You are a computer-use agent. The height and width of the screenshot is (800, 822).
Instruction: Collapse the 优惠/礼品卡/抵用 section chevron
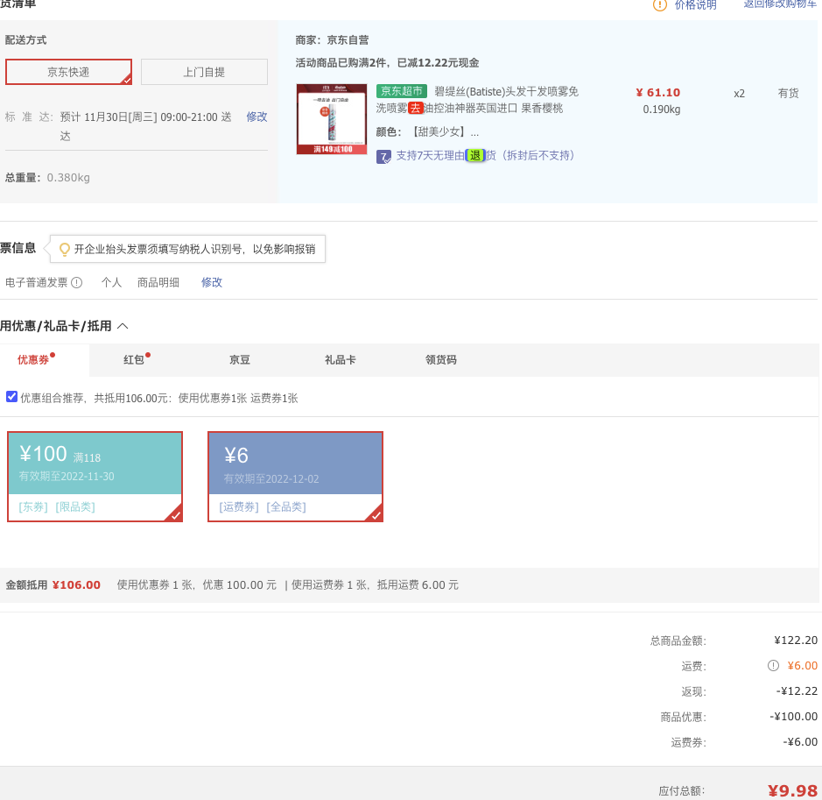(123, 326)
